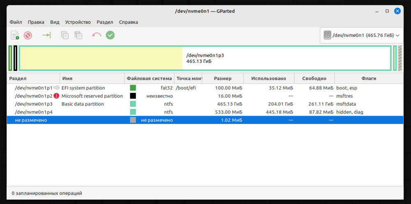This screenshot has height=204, width=411.
Task: Click the Имя column header
Action: coord(92,78)
